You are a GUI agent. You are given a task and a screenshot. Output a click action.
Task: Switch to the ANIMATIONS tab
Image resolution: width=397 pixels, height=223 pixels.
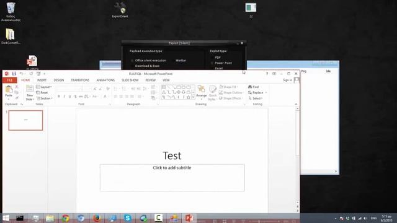click(x=105, y=80)
